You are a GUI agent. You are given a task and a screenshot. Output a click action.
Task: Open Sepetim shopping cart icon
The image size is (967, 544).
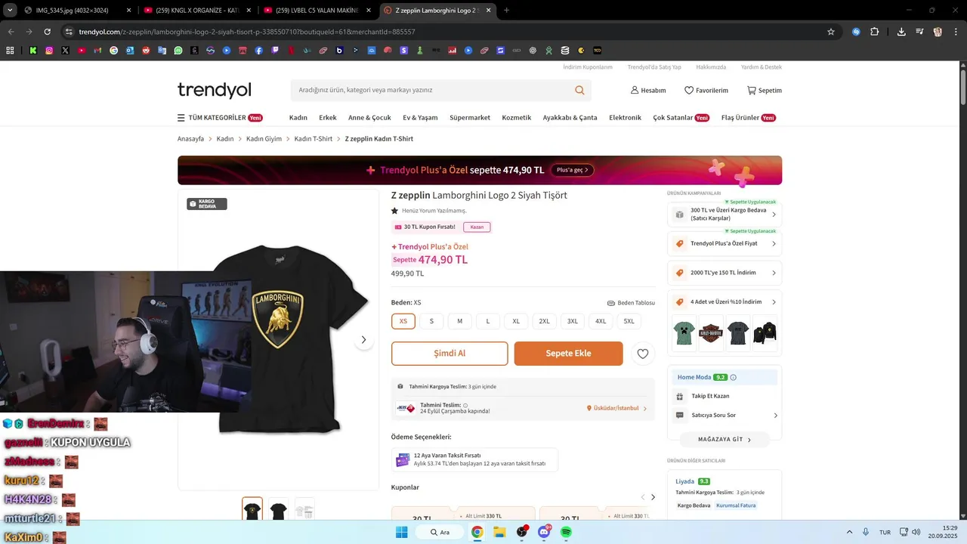click(752, 90)
